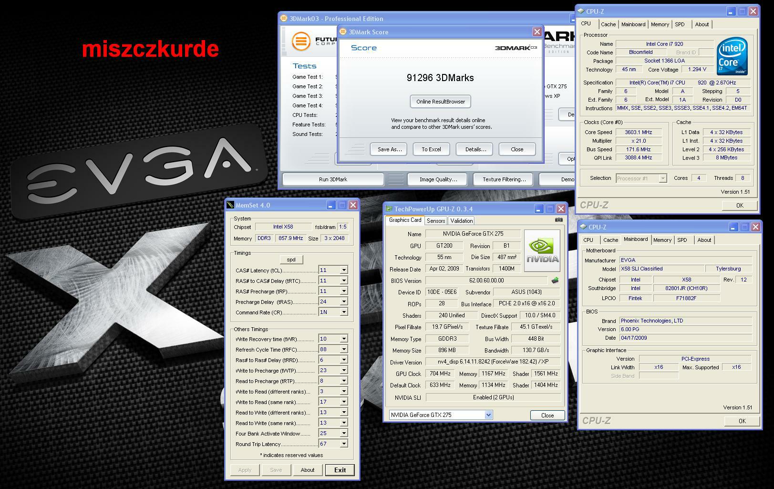Screen dimensions: 774x489
Task: Close the lower CPU-Z window with X
Action: [755, 227]
